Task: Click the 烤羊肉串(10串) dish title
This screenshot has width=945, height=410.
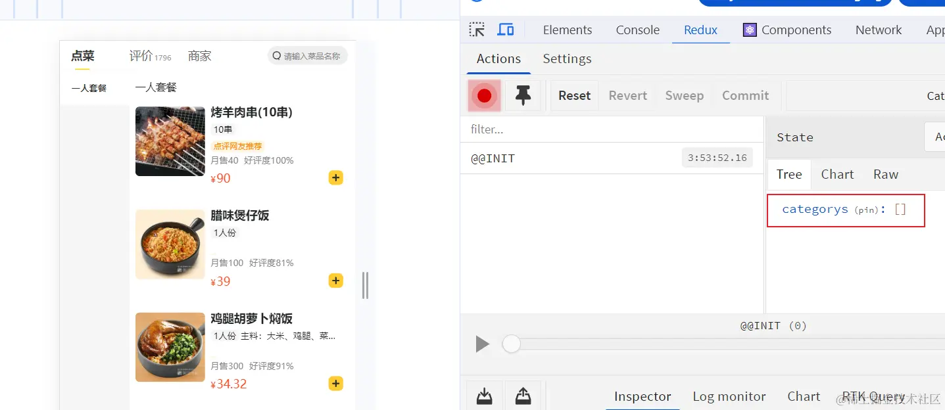Action: [251, 112]
